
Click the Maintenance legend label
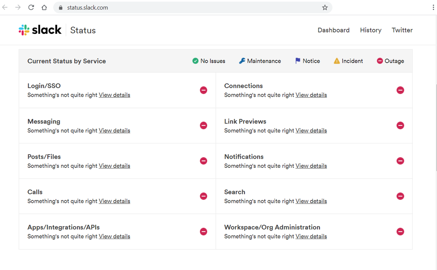[264, 61]
